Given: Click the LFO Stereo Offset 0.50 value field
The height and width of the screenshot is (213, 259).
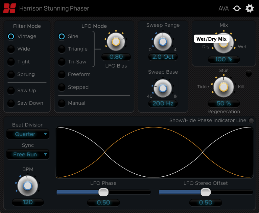Looking at the screenshot, I should pyautogui.click(x=206, y=202).
